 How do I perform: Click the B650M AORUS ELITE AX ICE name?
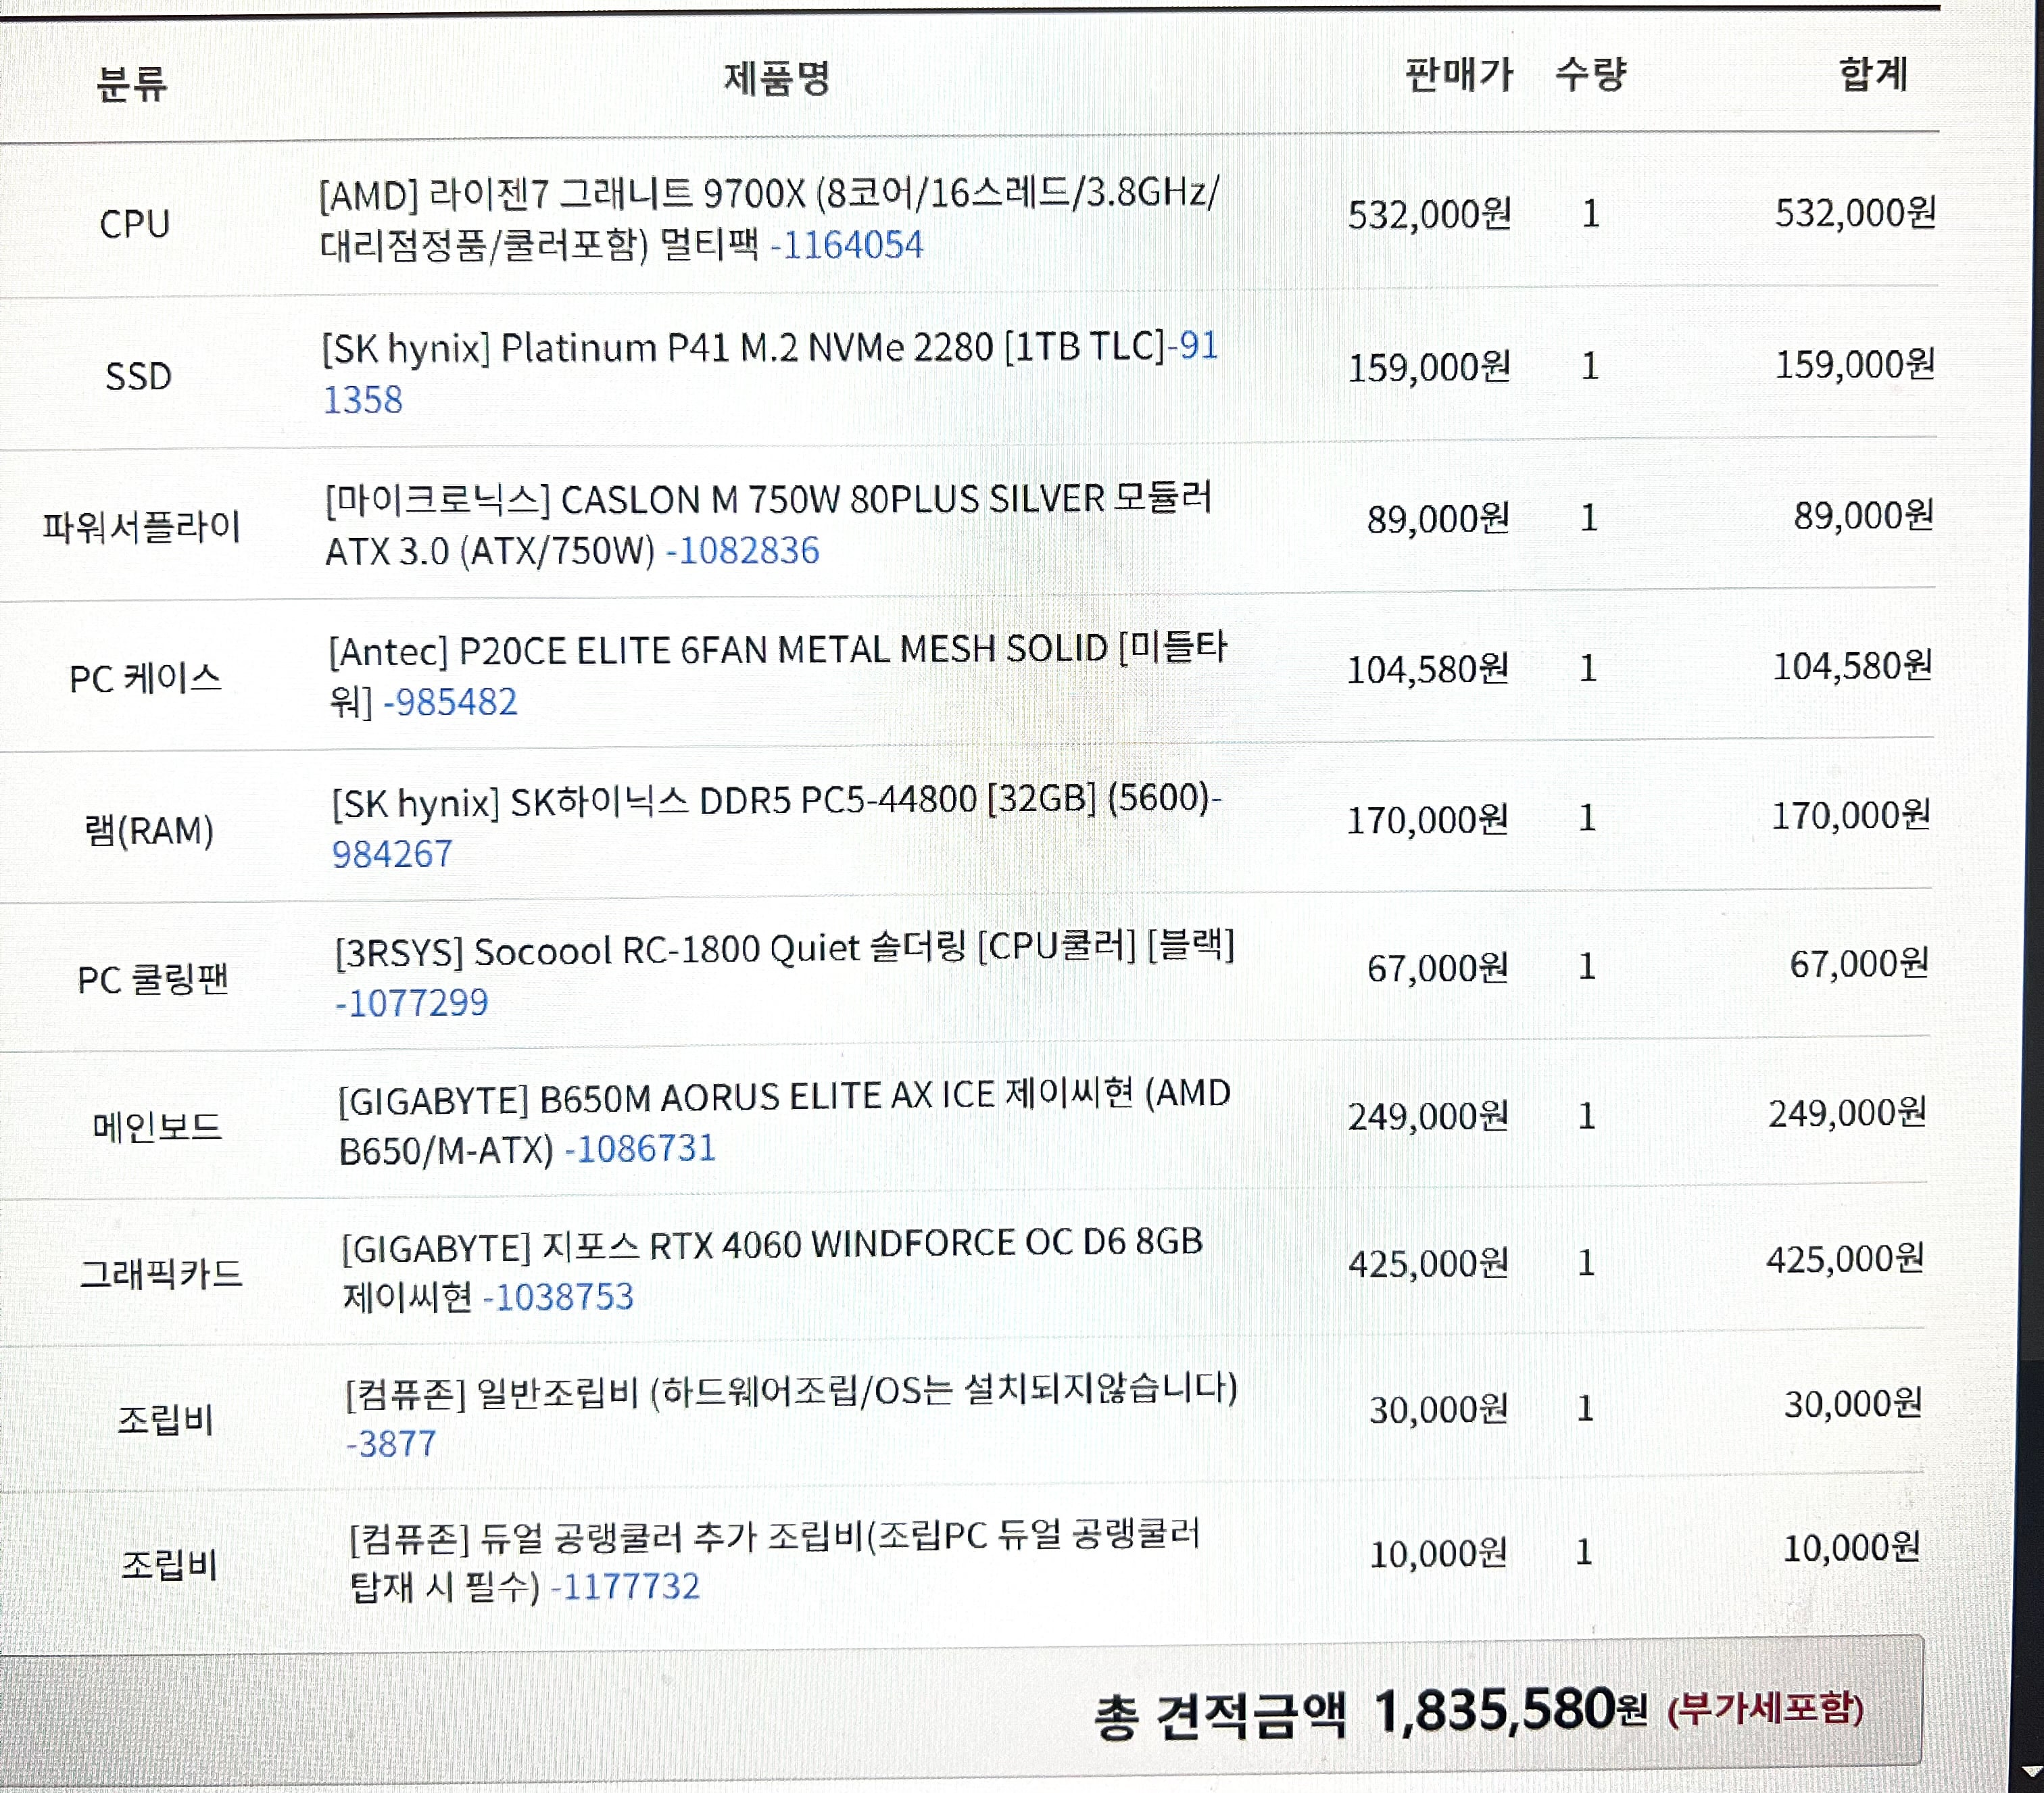click(785, 1123)
